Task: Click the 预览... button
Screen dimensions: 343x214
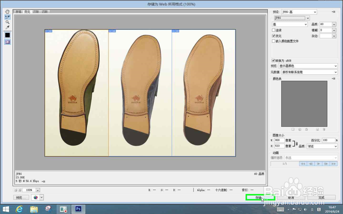Action: click(x=21, y=198)
